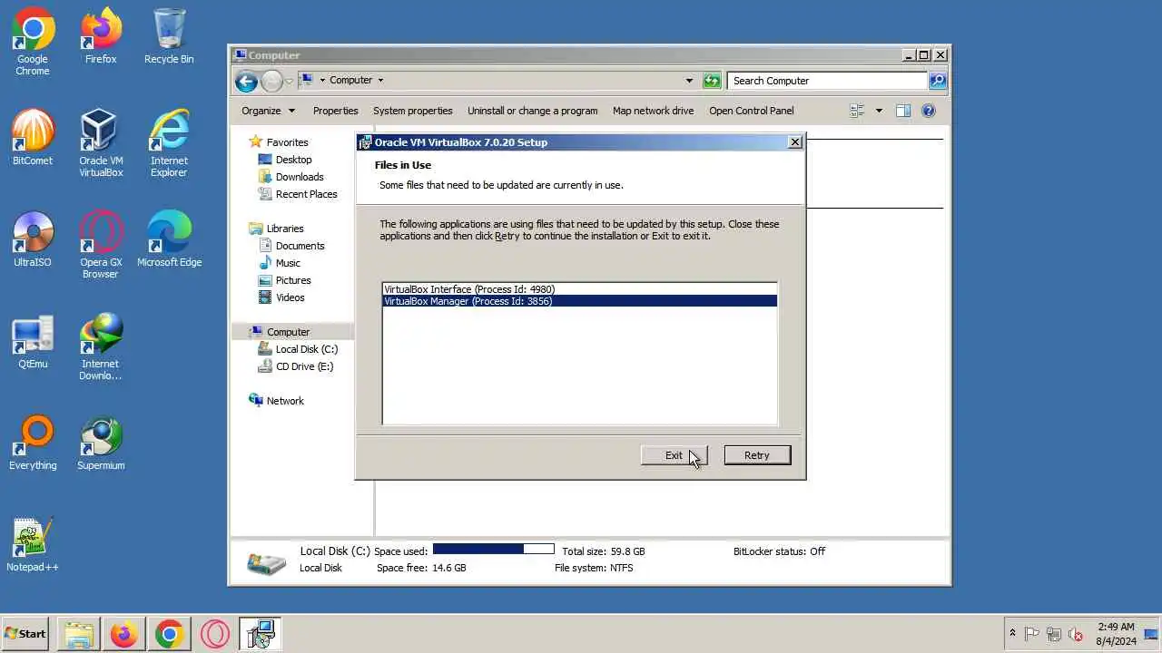The width and height of the screenshot is (1162, 653).
Task: Click System properties in toolbar
Action: 413,111
